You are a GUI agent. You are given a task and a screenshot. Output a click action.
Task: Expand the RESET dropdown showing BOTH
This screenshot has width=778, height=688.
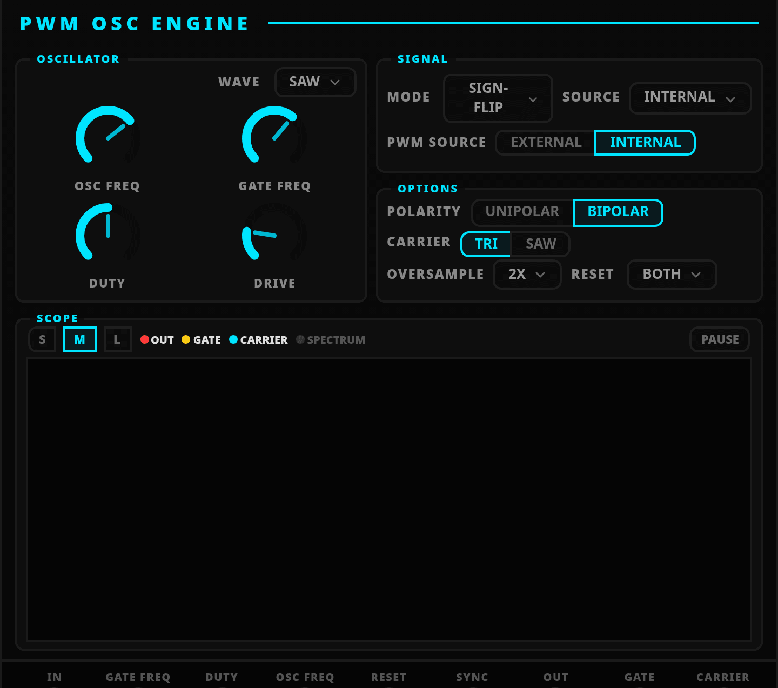pyautogui.click(x=672, y=275)
